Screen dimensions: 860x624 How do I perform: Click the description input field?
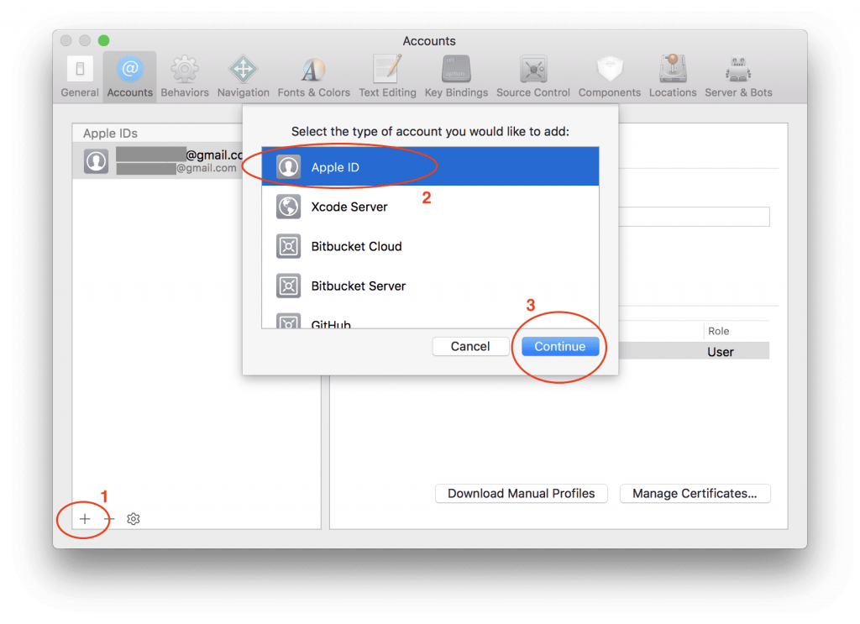694,217
